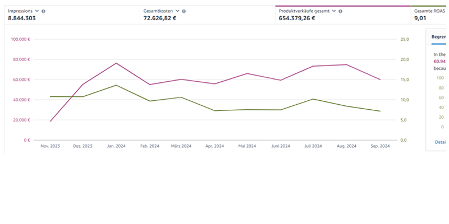Select purple line start point at Nov. 2023
The width and height of the screenshot is (449, 224).
click(51, 121)
